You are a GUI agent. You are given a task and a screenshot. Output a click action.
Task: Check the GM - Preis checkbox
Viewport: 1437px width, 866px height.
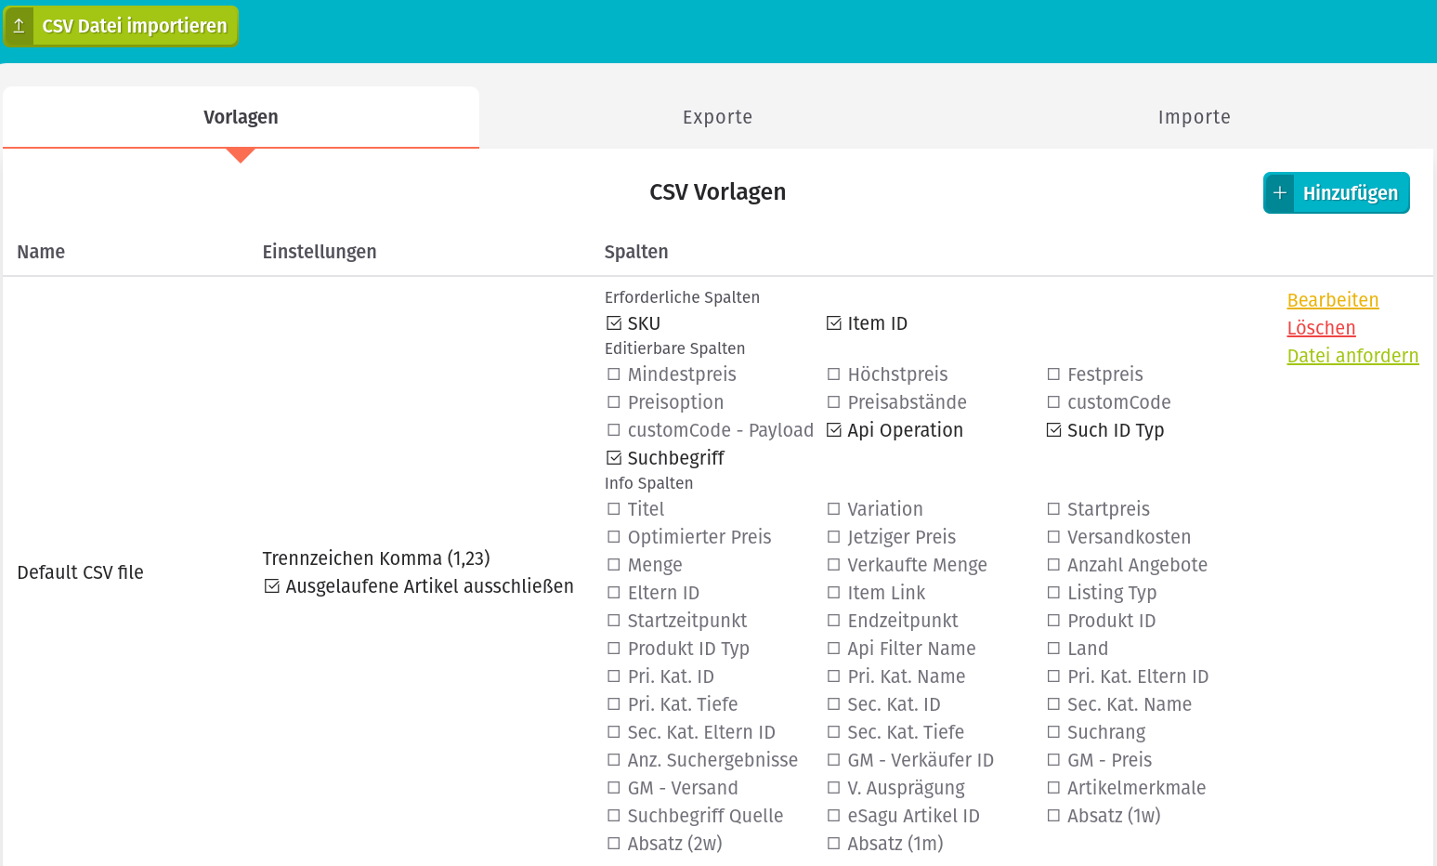coord(1053,760)
